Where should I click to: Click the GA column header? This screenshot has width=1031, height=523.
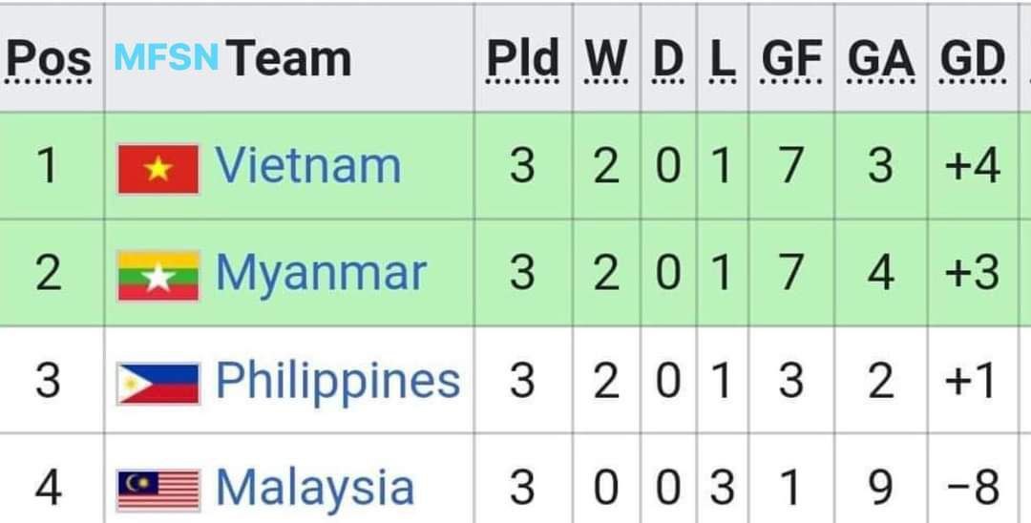click(880, 59)
